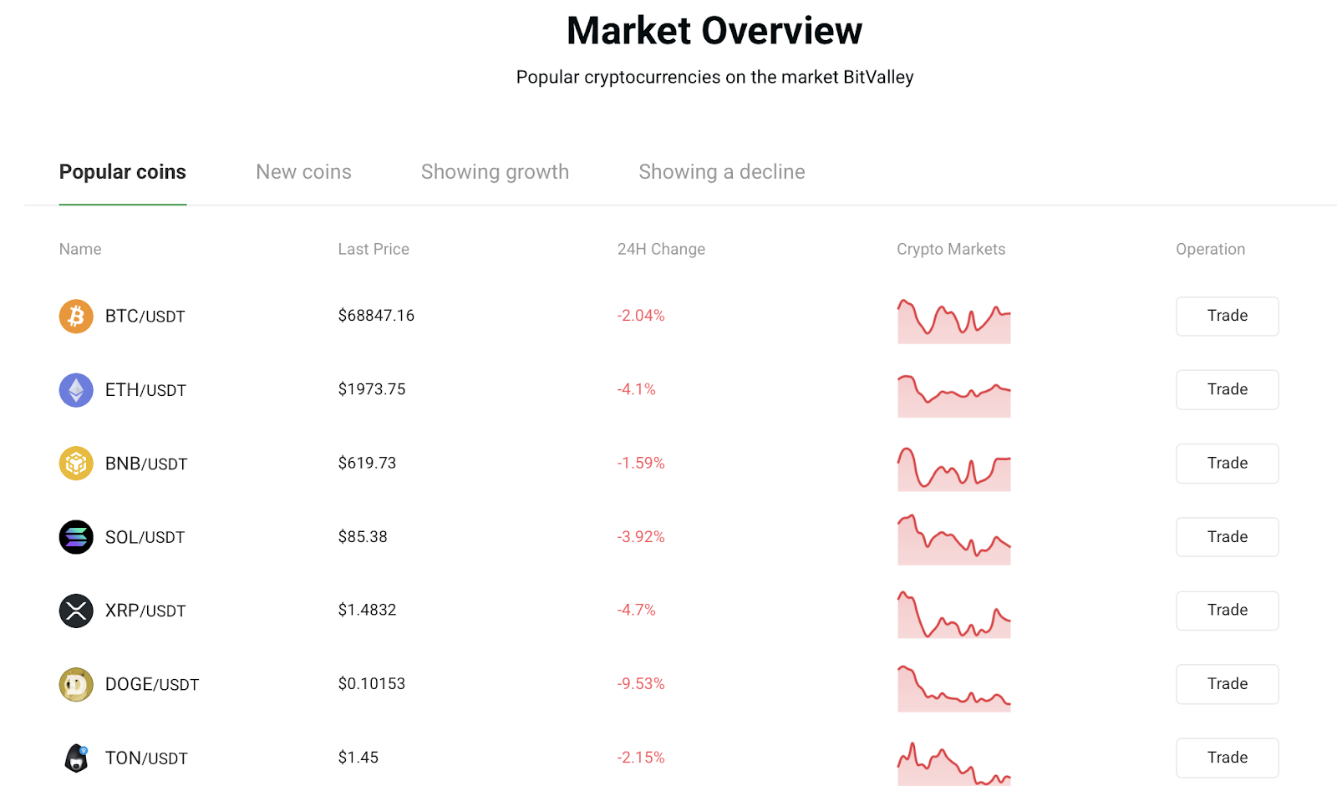Click the Solana coin icon
This screenshot has height=796, width=1337.
coord(76,537)
